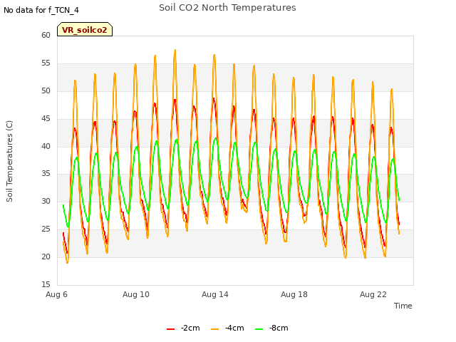Click the highest orange peak near 57

point(175,50)
